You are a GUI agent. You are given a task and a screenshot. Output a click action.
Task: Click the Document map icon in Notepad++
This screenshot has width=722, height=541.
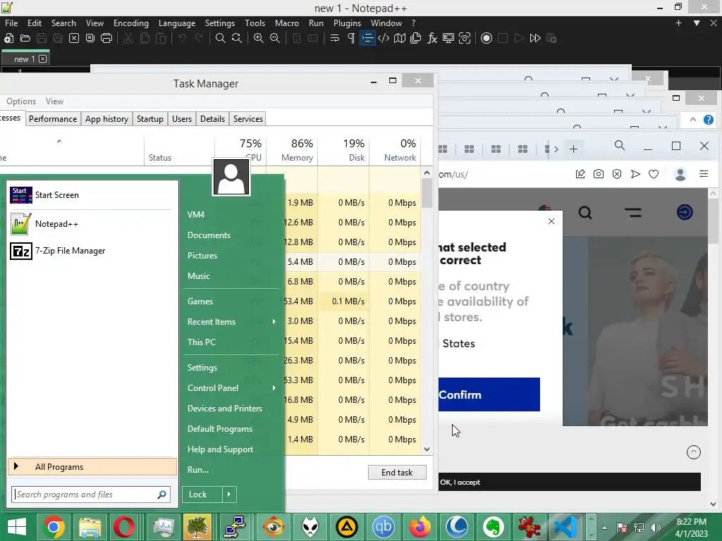point(400,38)
